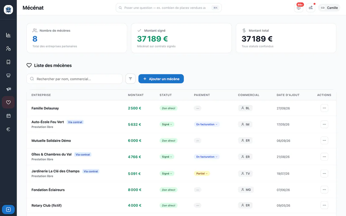This screenshot has width=346, height=216.
Task: Open the Camille user profile menu
Action: pyautogui.click(x=329, y=8)
